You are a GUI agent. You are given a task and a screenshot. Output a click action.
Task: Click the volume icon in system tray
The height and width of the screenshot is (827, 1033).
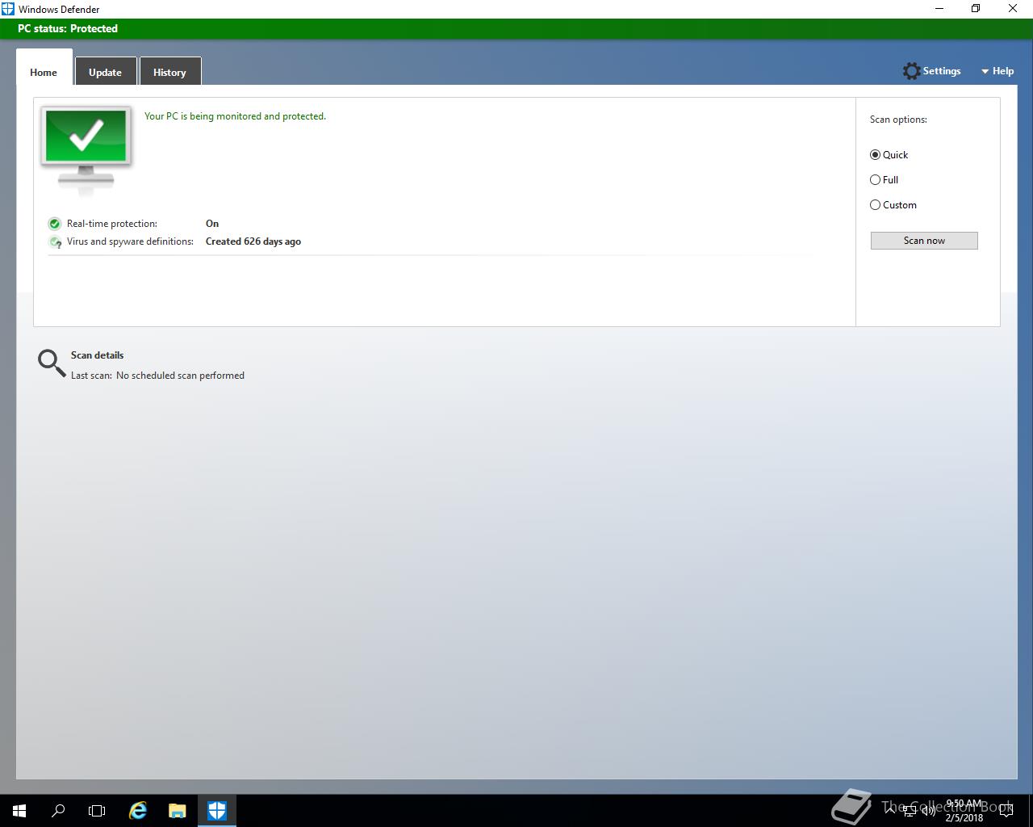928,811
